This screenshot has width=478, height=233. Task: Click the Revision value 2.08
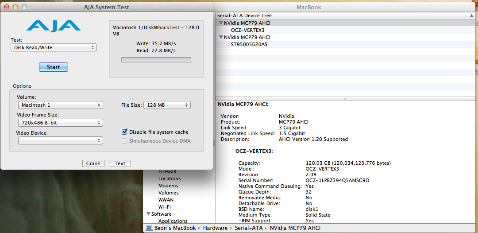[311, 175]
